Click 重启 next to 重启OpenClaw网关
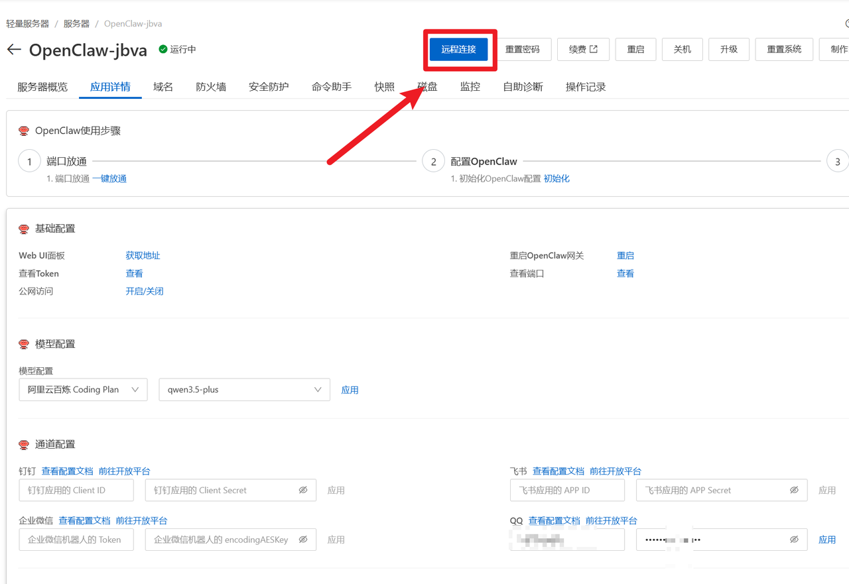This screenshot has height=584, width=849. [x=625, y=255]
